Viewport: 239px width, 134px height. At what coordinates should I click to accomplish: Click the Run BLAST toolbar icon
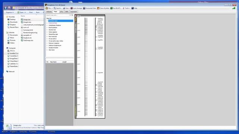[x=111, y=8]
